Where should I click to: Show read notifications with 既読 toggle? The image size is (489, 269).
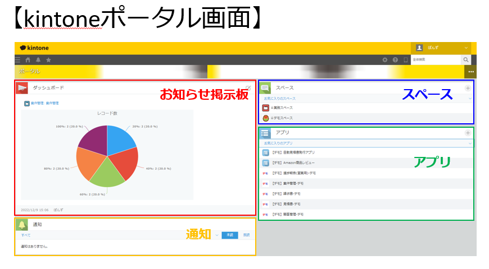(x=246, y=235)
